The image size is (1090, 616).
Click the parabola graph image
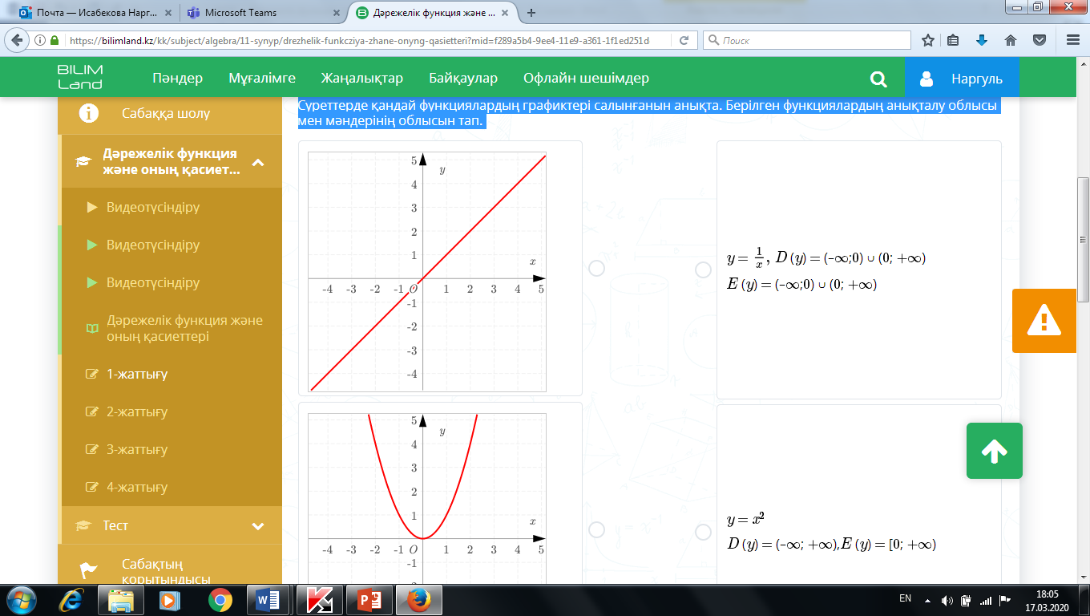427,499
